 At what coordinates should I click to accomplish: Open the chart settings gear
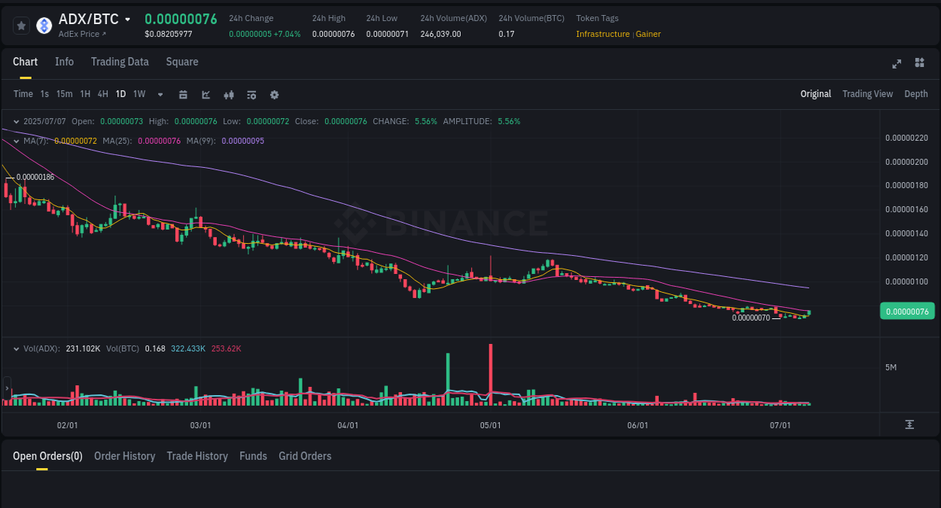coord(274,94)
